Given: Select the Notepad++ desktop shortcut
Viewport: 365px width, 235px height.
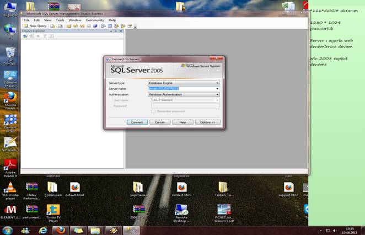Looking at the screenshot, I should 10,144.
